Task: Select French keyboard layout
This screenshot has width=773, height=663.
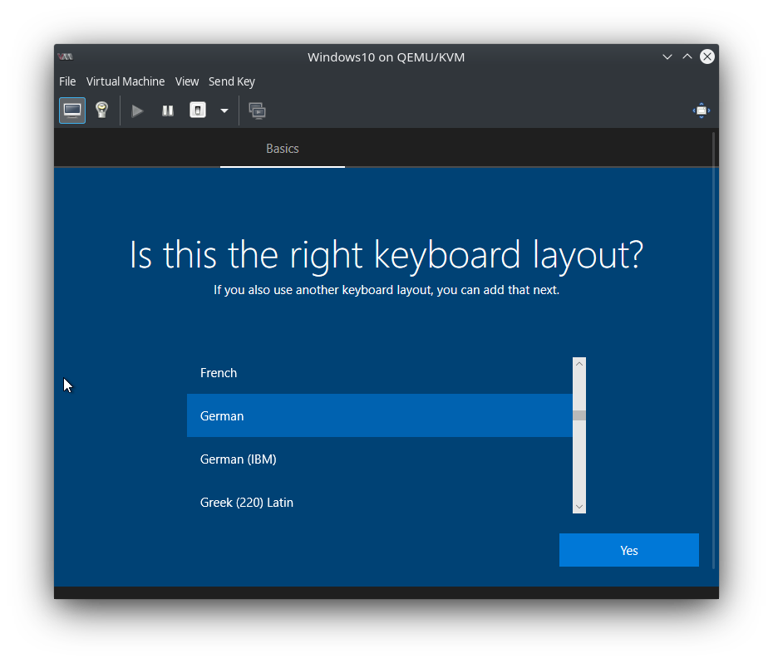Action: point(380,373)
